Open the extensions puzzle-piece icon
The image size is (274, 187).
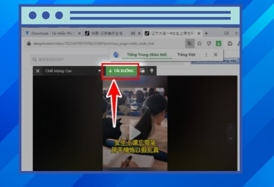[230, 43]
